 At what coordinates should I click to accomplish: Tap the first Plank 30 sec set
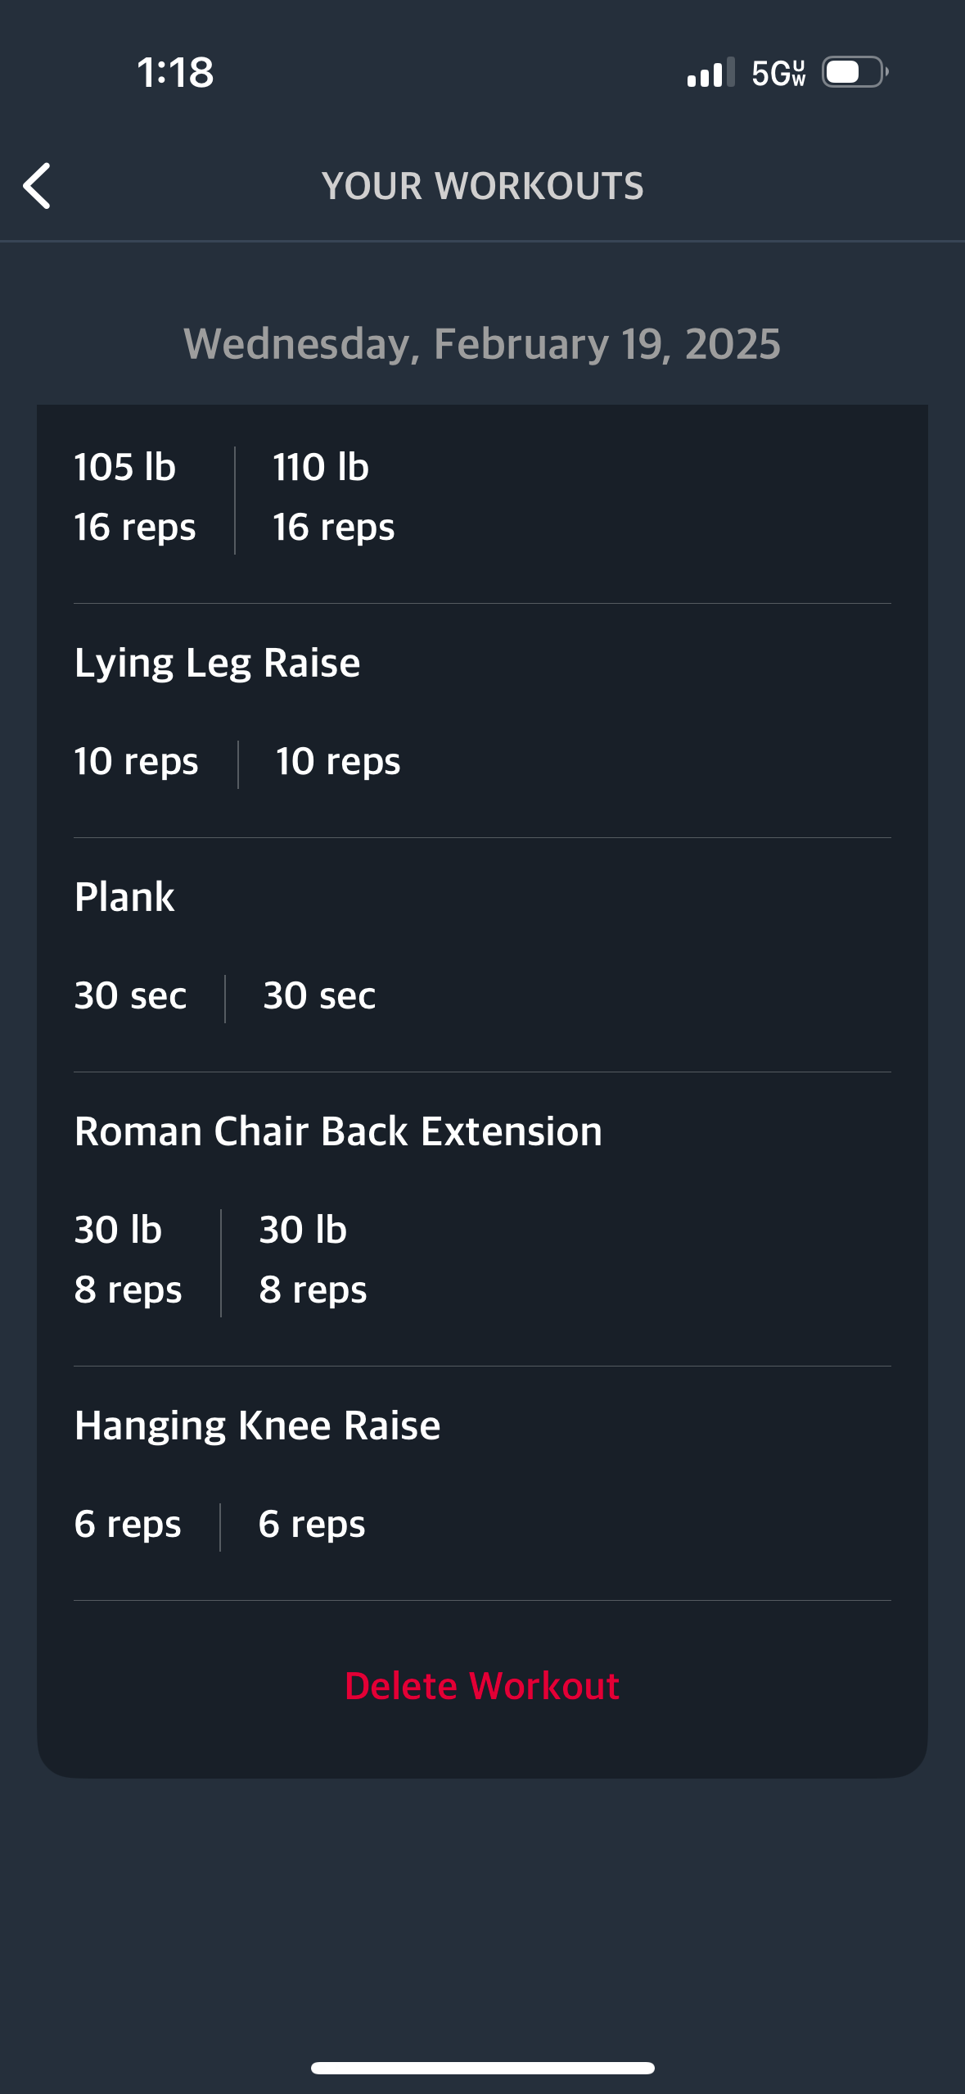[130, 995]
